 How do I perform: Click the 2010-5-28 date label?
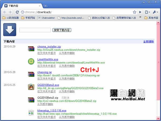coord(10,72)
